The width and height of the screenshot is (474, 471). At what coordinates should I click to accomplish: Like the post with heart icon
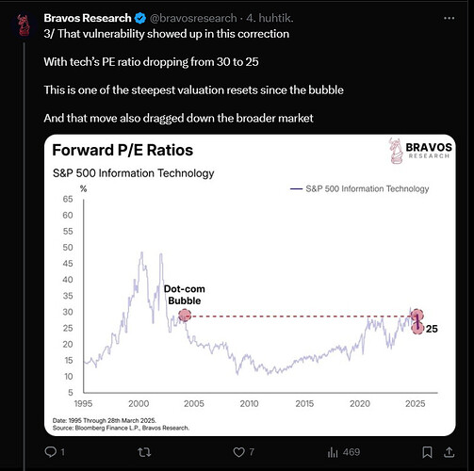238,452
